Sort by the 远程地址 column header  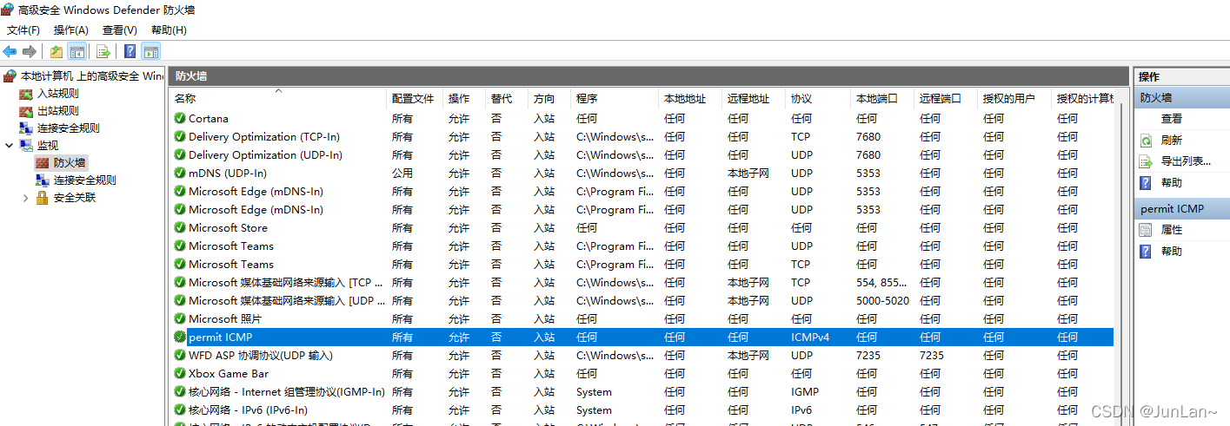(755, 99)
